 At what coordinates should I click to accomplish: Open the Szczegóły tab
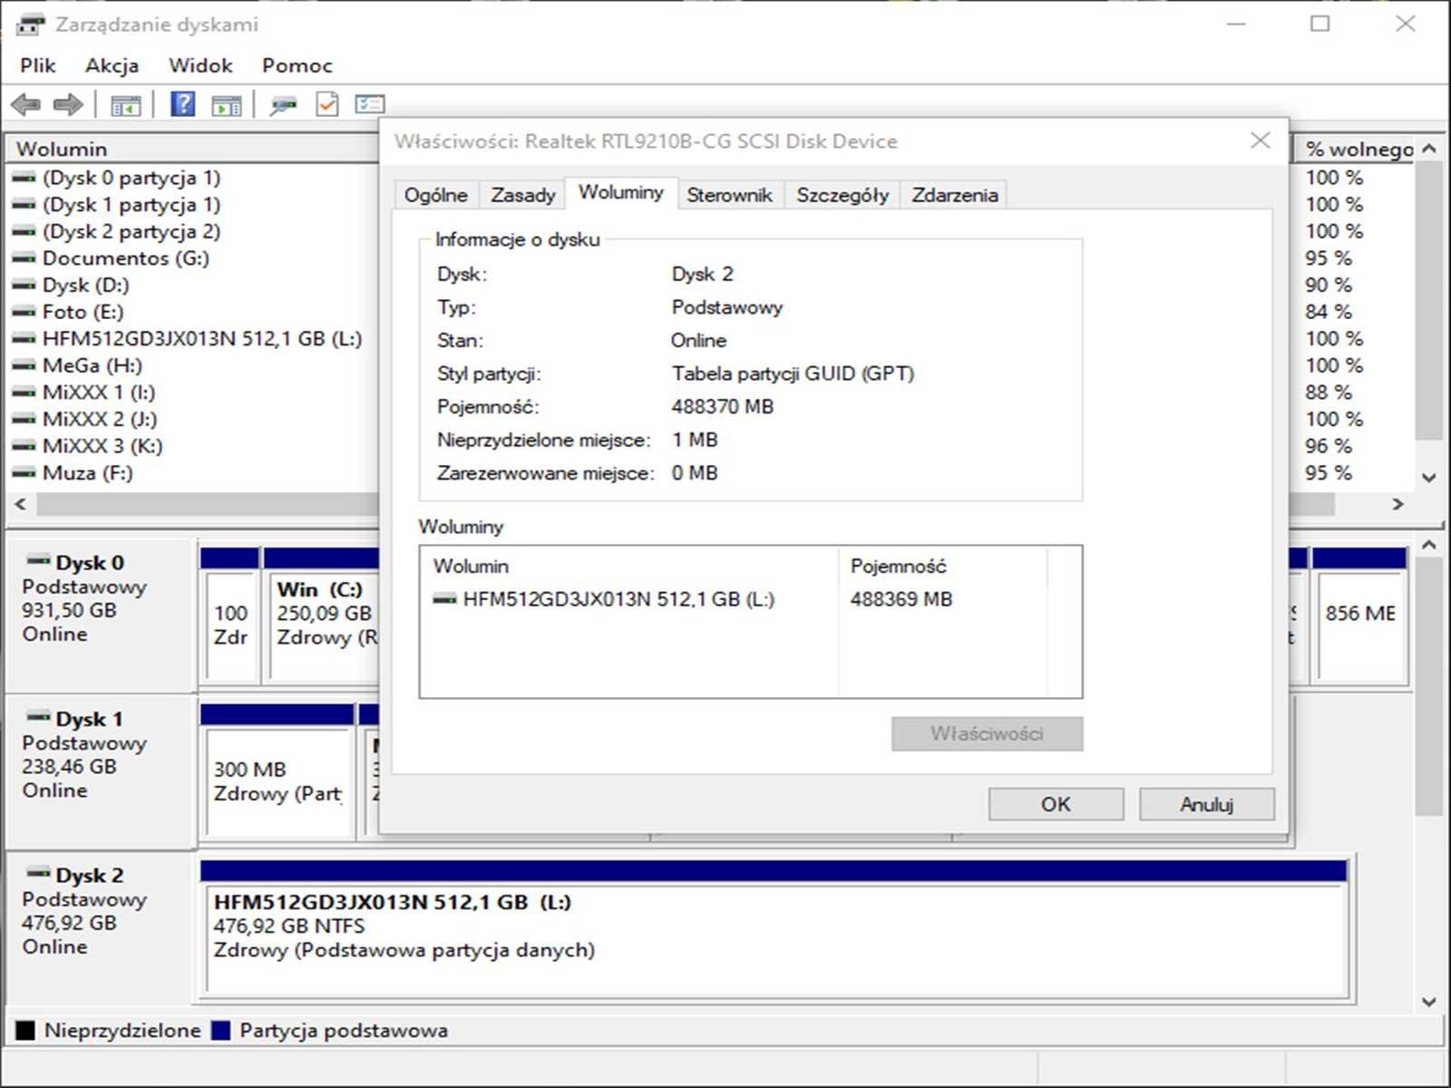tap(842, 195)
